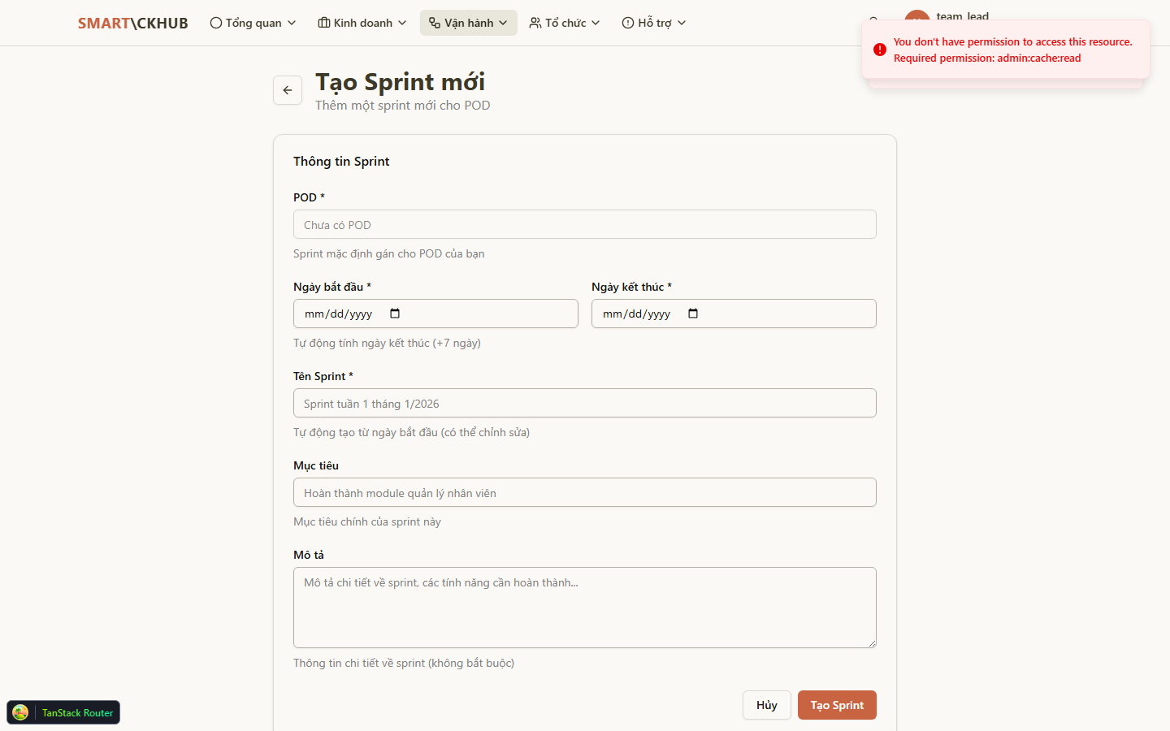Screen dimensions: 1170x731
Task: Expand the Hỗ trợ dropdown
Action: [653, 23]
